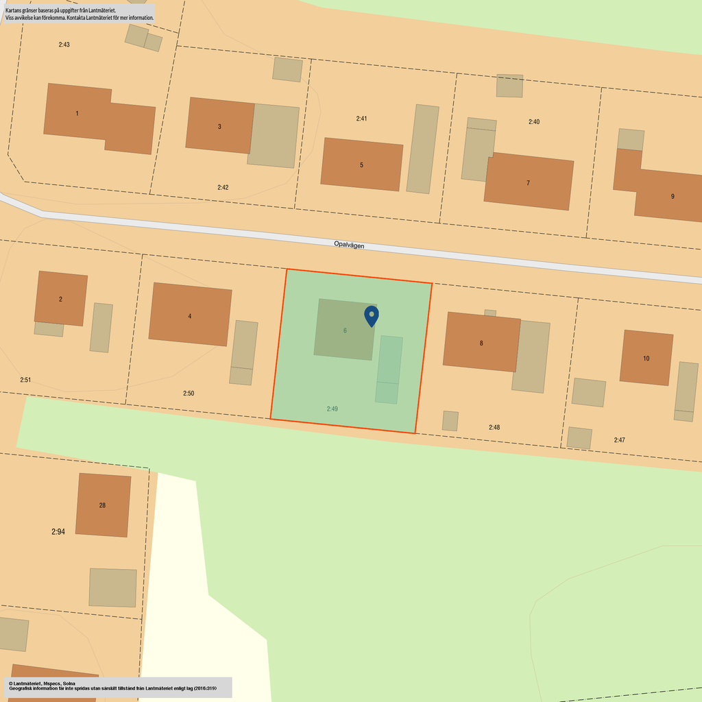Select building number 8

click(x=481, y=343)
